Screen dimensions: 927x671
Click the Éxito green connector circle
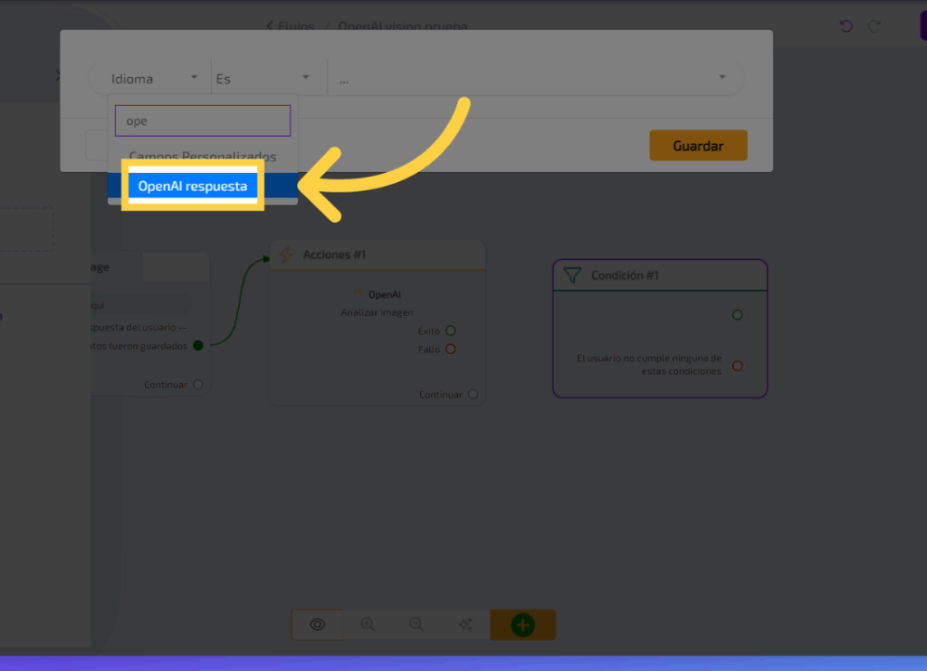[450, 331]
